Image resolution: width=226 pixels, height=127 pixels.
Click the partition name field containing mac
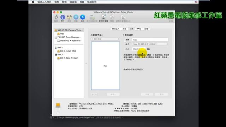click(150, 40)
